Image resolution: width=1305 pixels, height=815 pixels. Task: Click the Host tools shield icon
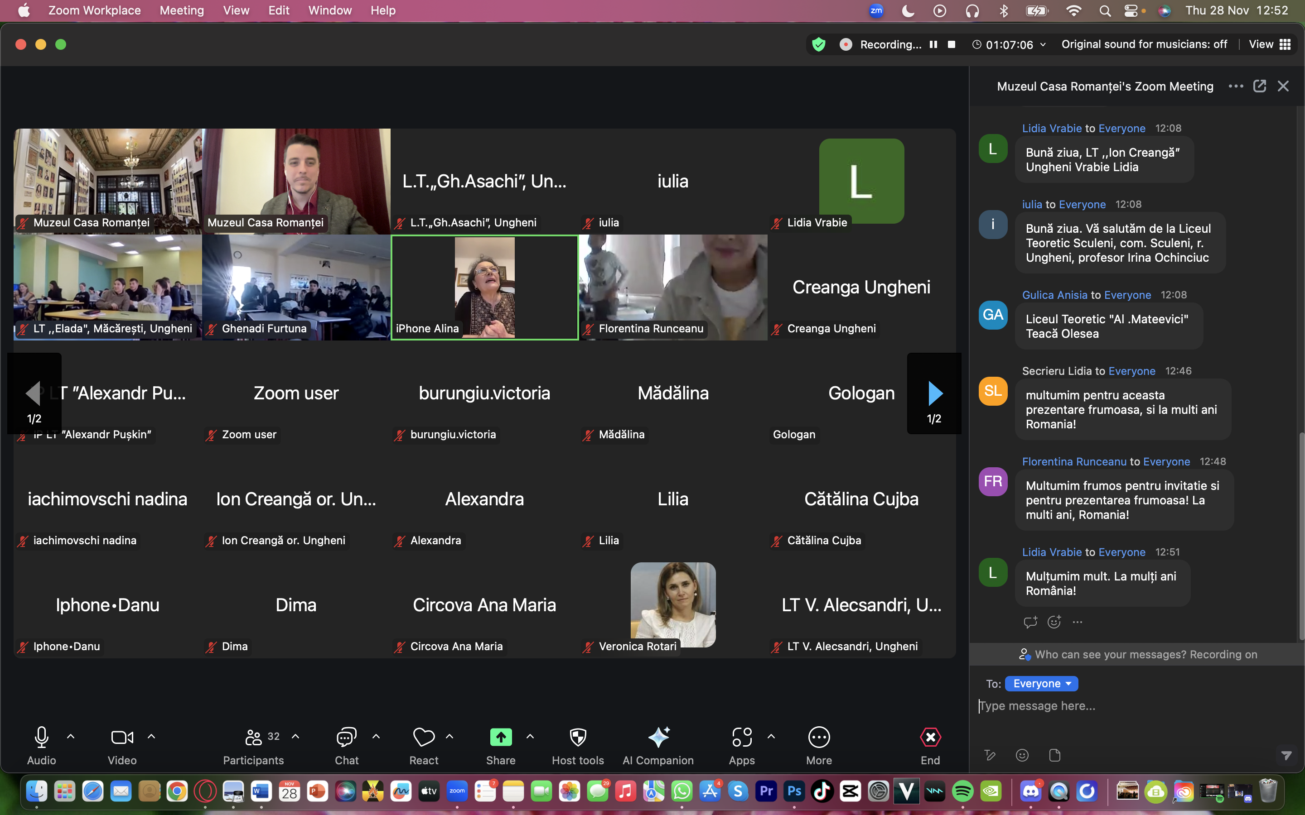click(578, 738)
